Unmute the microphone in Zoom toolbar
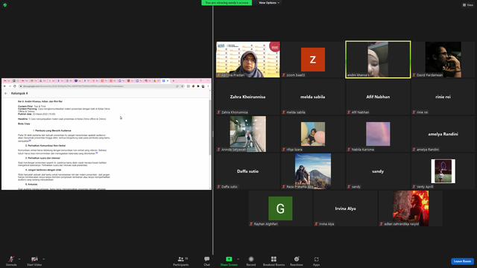 point(11,261)
